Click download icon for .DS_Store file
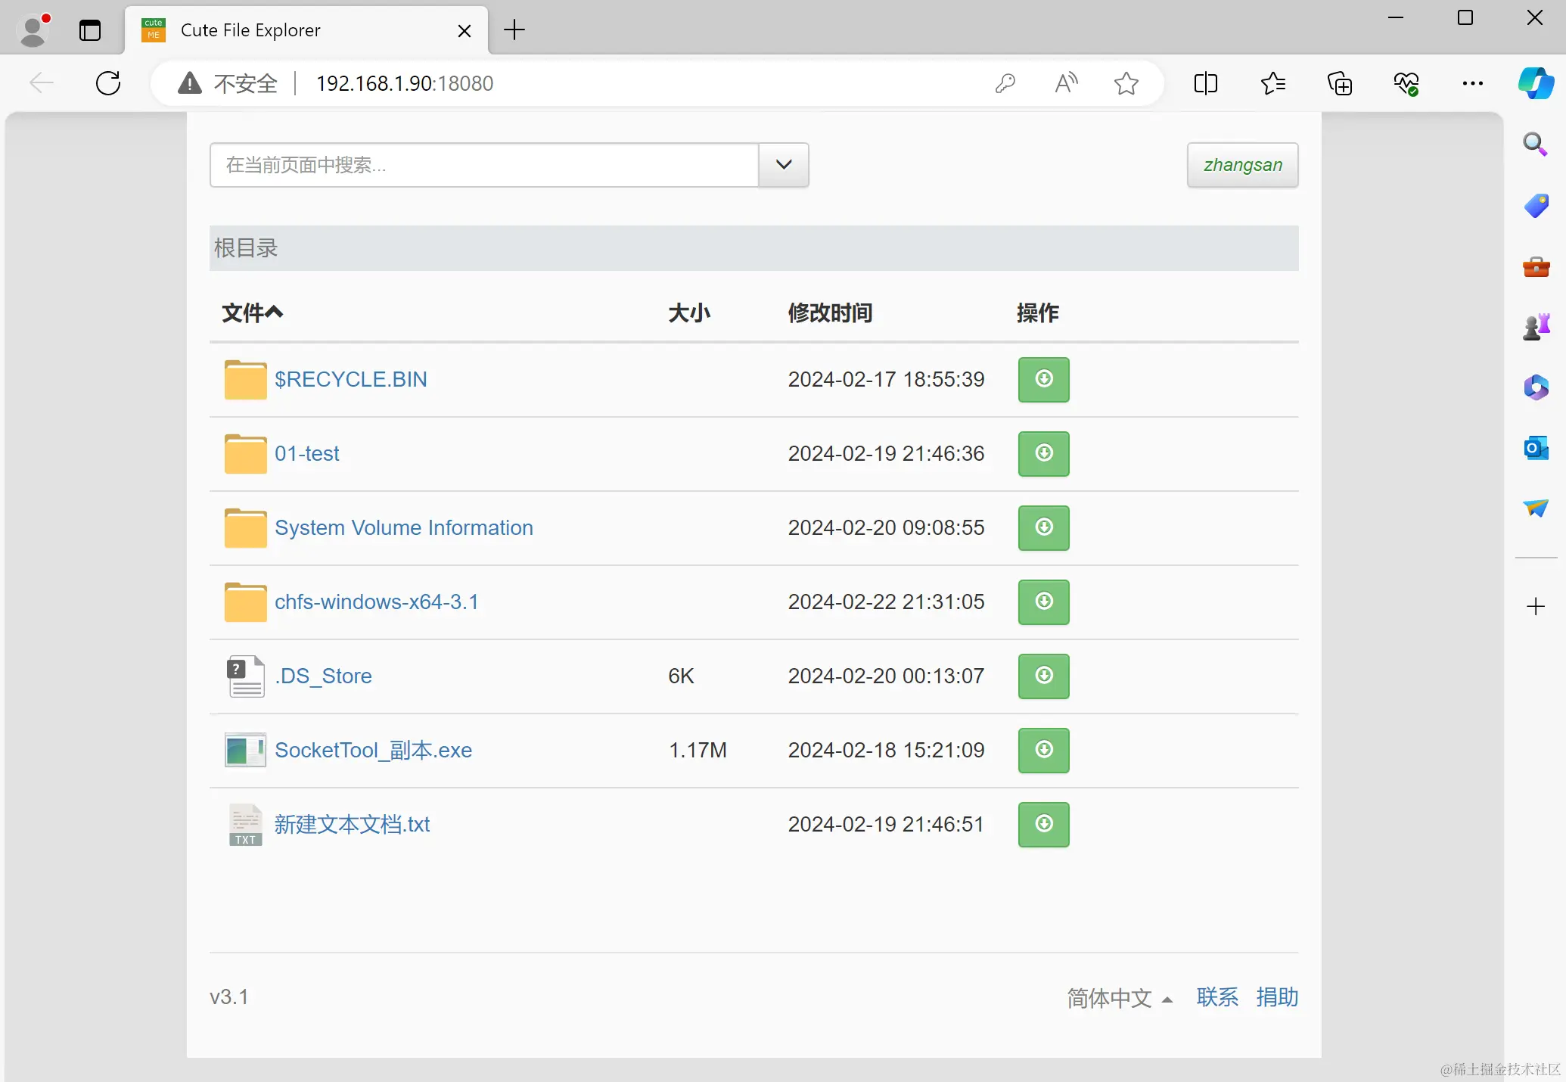 click(1043, 676)
